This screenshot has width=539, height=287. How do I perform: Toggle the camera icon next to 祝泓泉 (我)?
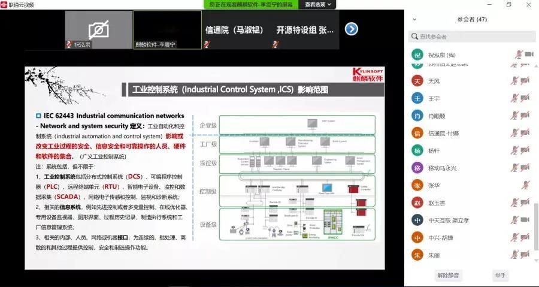[529, 55]
